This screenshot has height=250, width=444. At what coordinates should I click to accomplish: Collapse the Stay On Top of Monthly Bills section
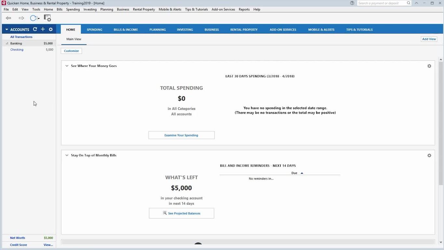pyautogui.click(x=67, y=155)
